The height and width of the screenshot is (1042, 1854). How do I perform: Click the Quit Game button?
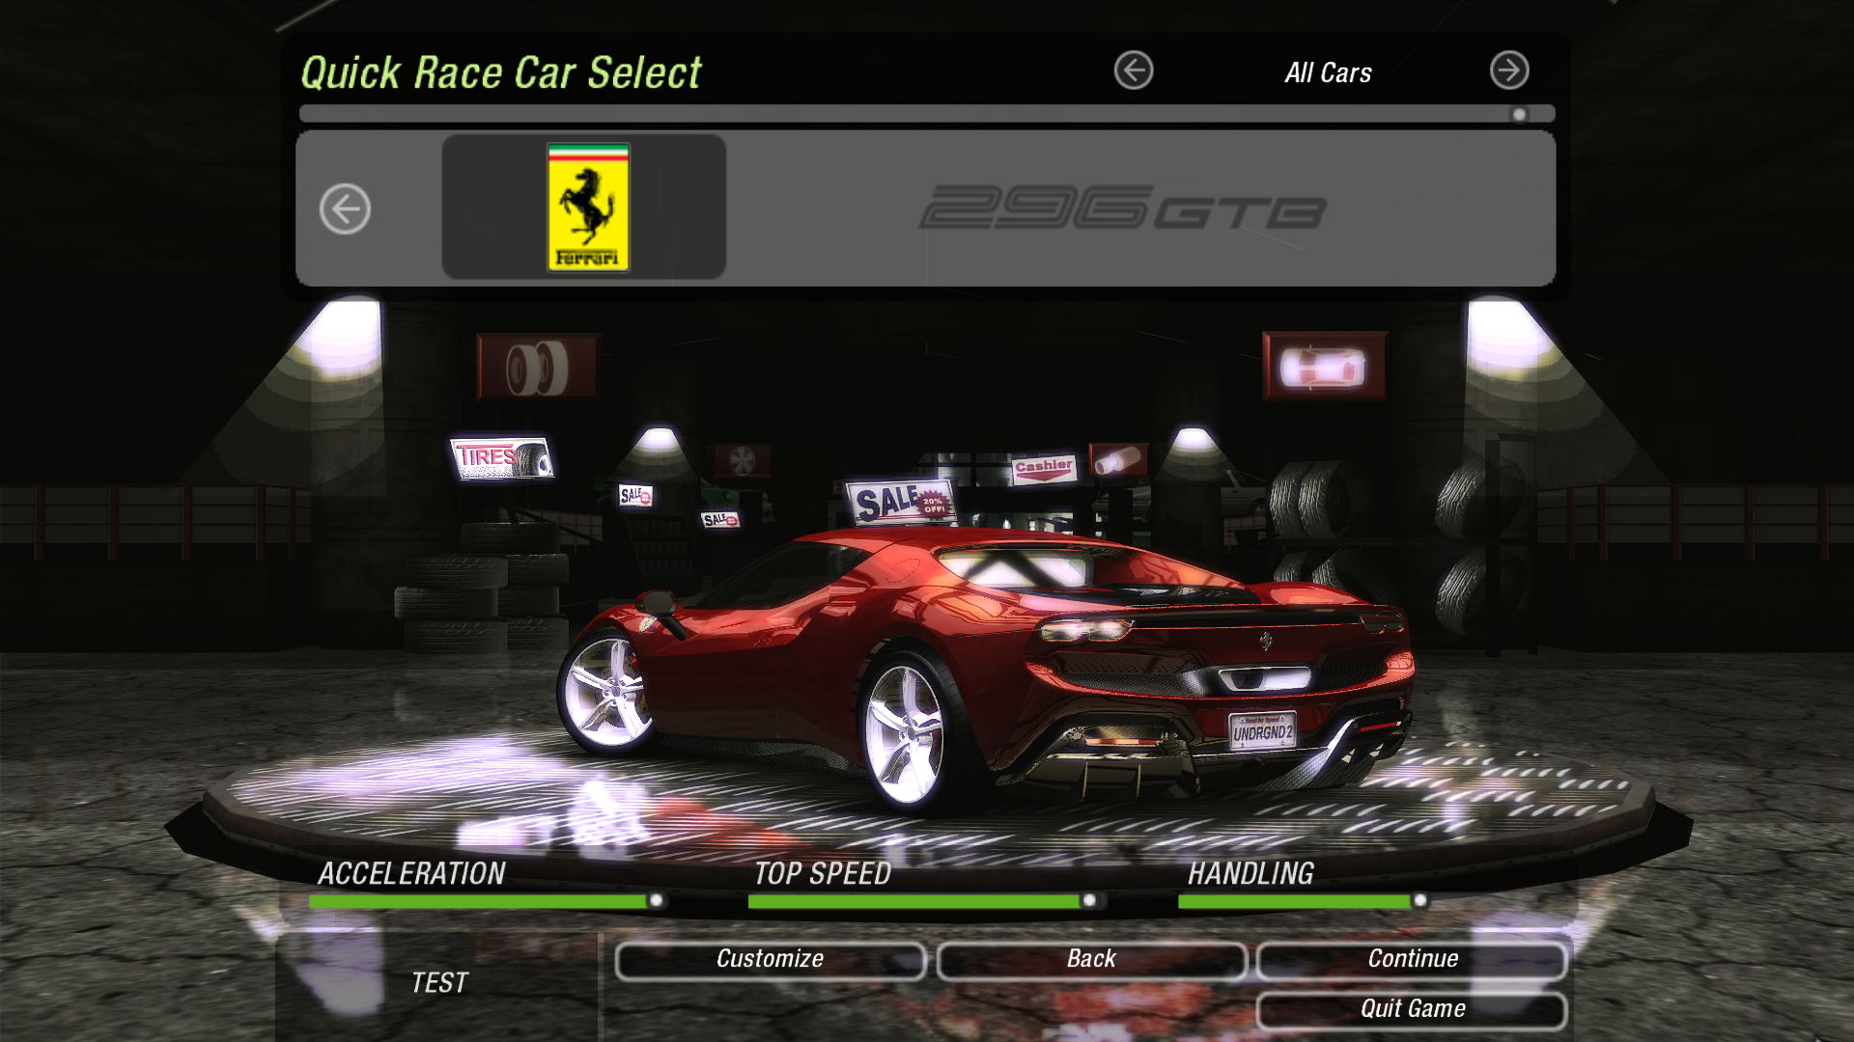(1412, 1009)
